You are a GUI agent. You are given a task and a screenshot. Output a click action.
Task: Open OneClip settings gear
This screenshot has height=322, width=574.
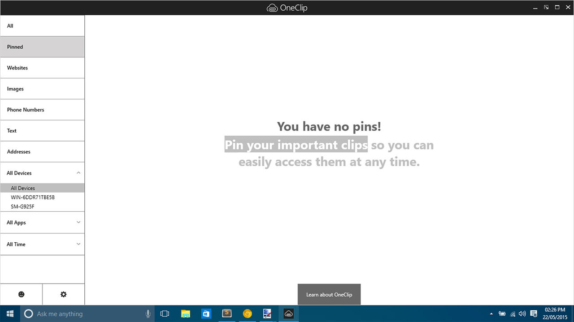[x=64, y=294]
